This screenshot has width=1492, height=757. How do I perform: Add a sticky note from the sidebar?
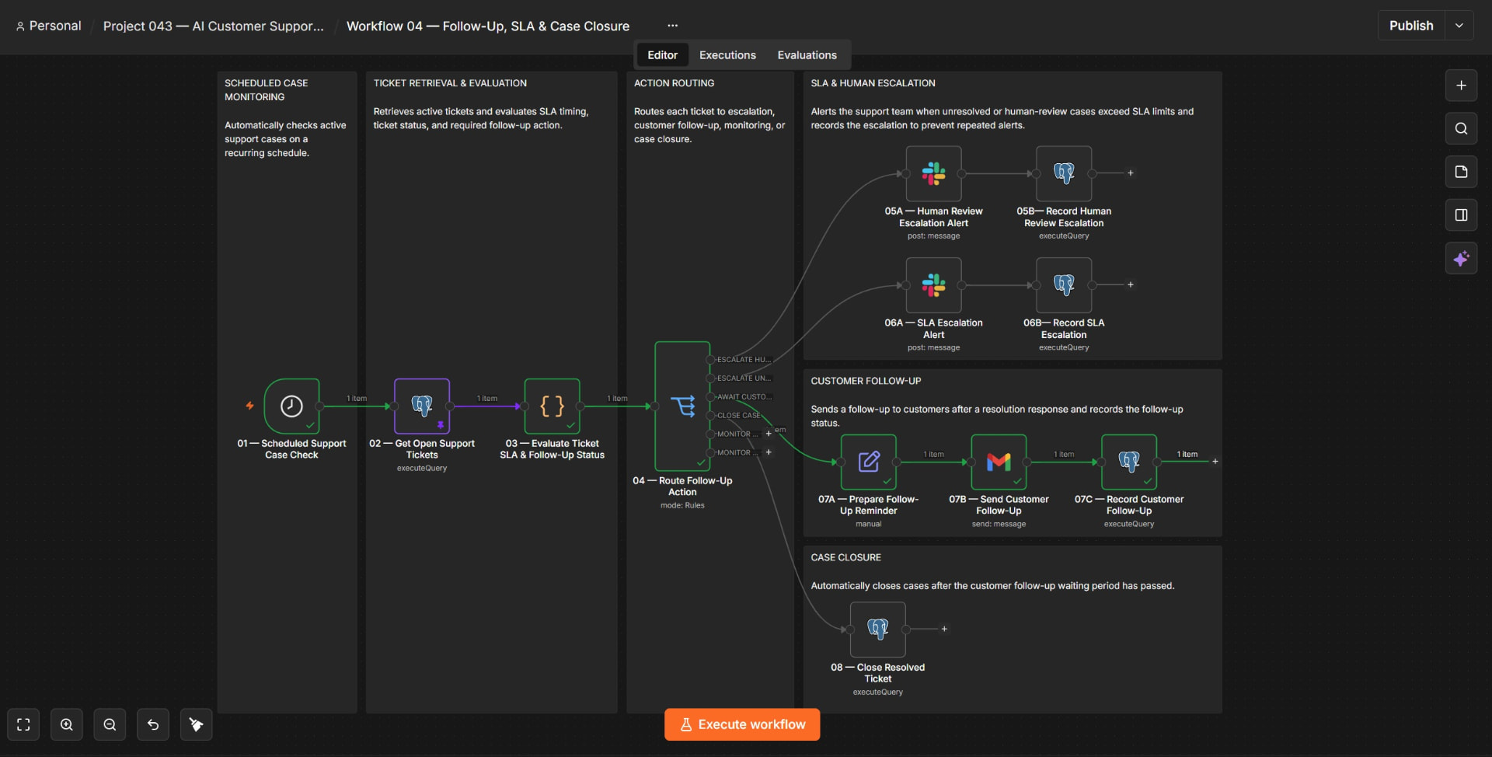[x=1461, y=172]
